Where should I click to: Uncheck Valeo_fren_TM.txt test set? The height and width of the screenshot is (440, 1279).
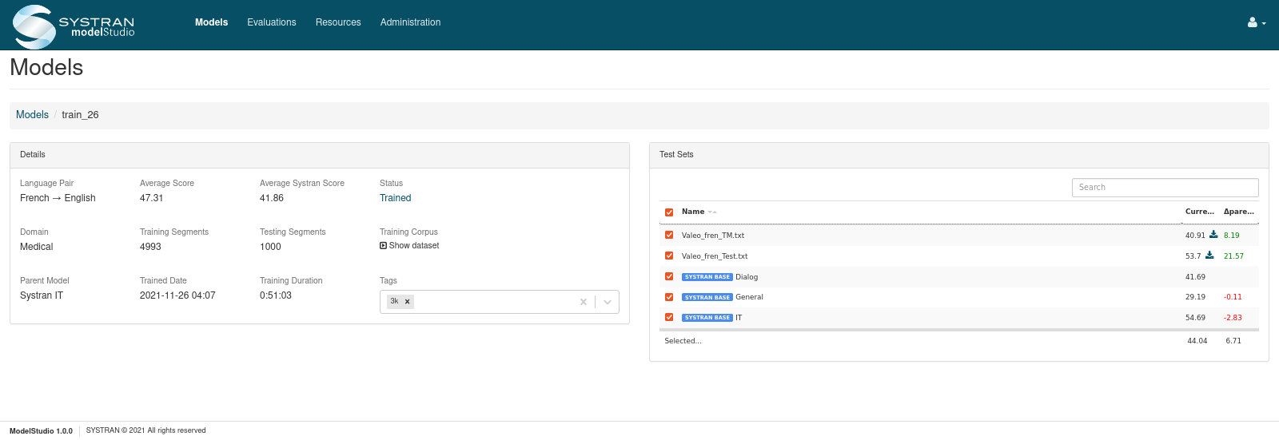(x=669, y=235)
